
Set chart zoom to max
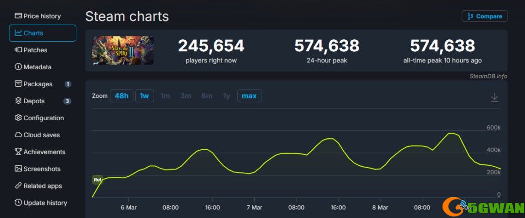pyautogui.click(x=249, y=96)
